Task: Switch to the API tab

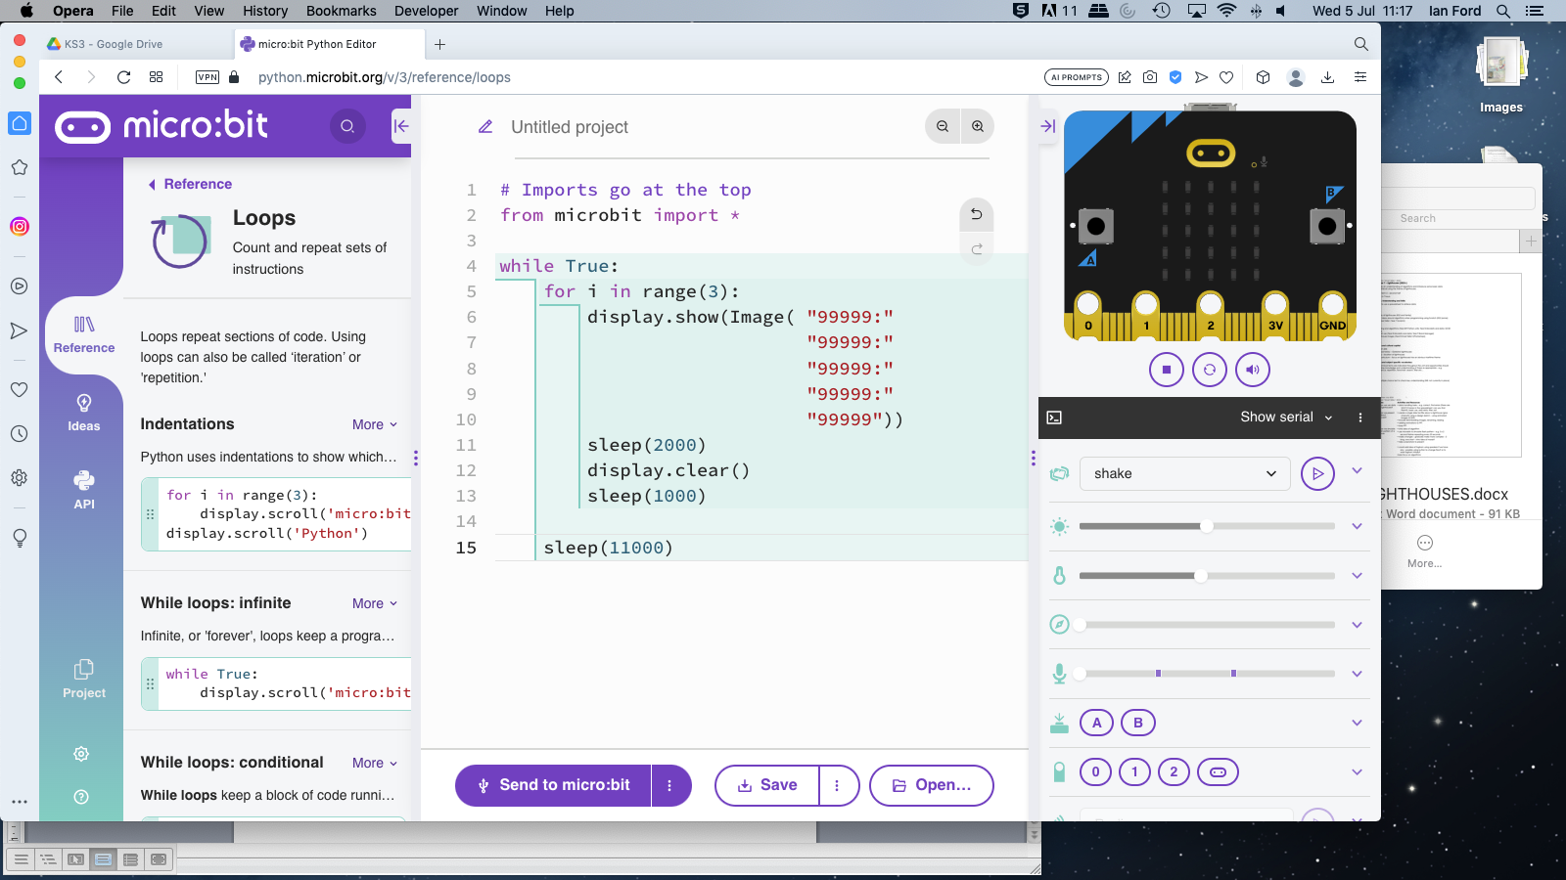Action: (84, 490)
